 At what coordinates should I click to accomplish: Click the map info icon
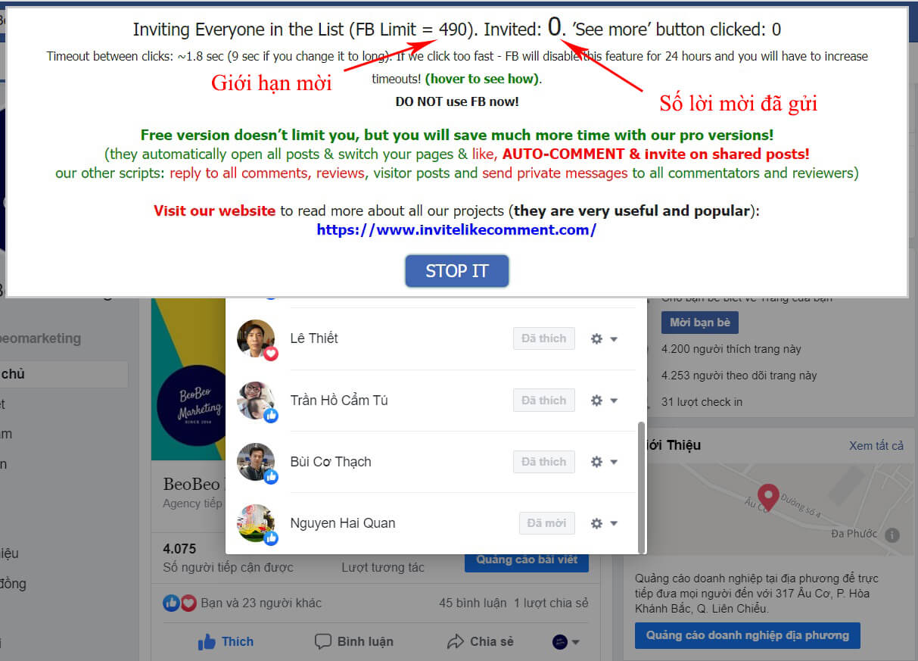892,535
